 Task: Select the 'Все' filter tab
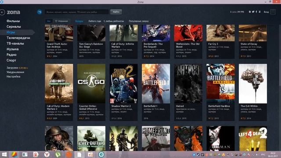(49, 21)
